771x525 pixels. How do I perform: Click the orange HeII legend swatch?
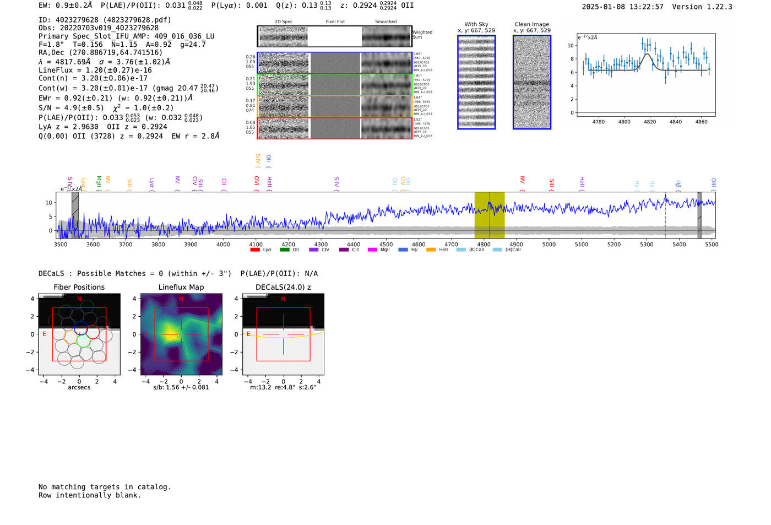click(x=431, y=250)
